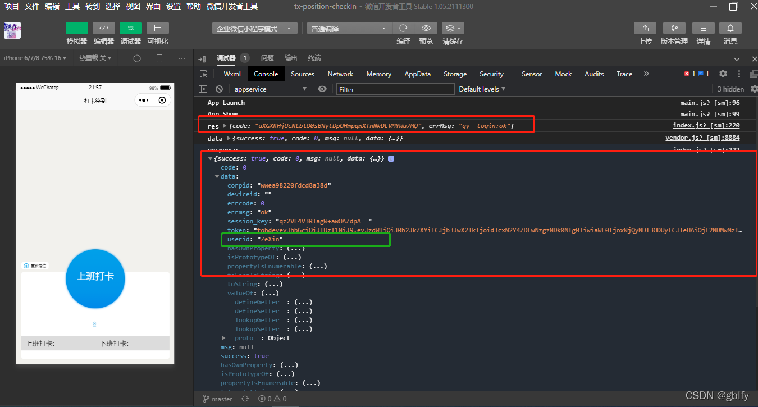The image size is (758, 407).
Task: Collapse the nested data property
Action: click(x=217, y=176)
